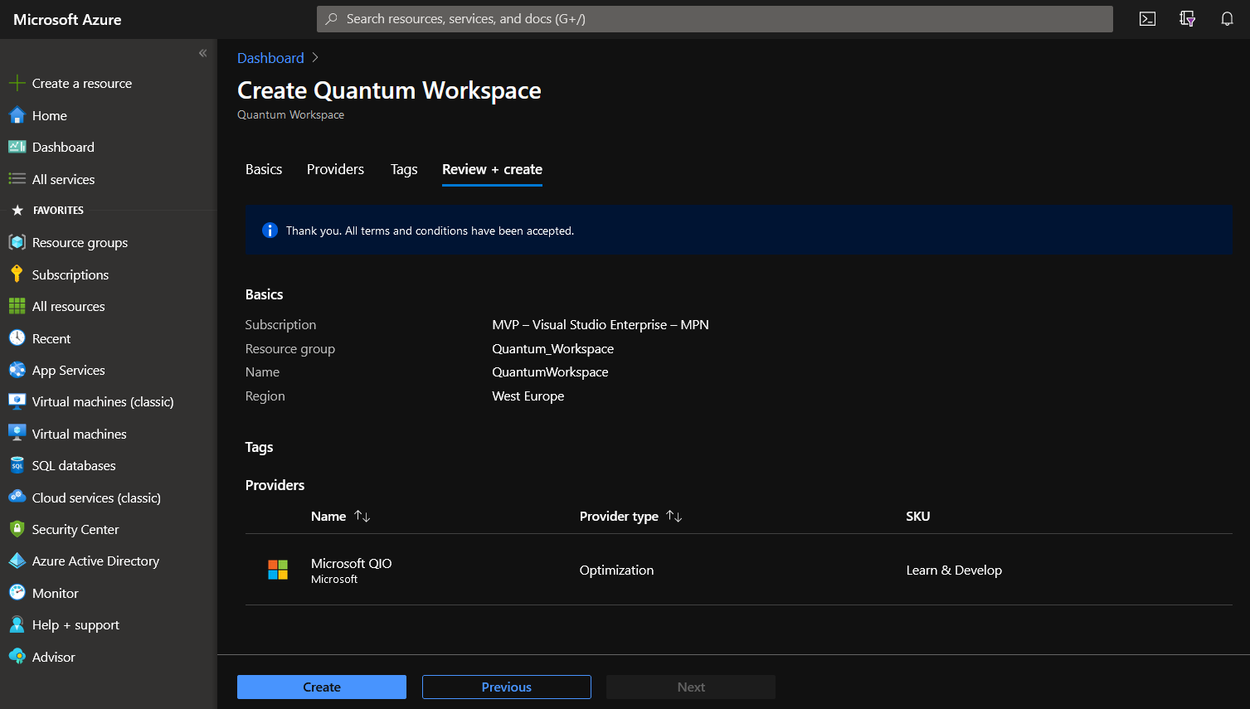This screenshot has height=709, width=1250.
Task: Open Resource groups in favorites
Action: (x=80, y=242)
